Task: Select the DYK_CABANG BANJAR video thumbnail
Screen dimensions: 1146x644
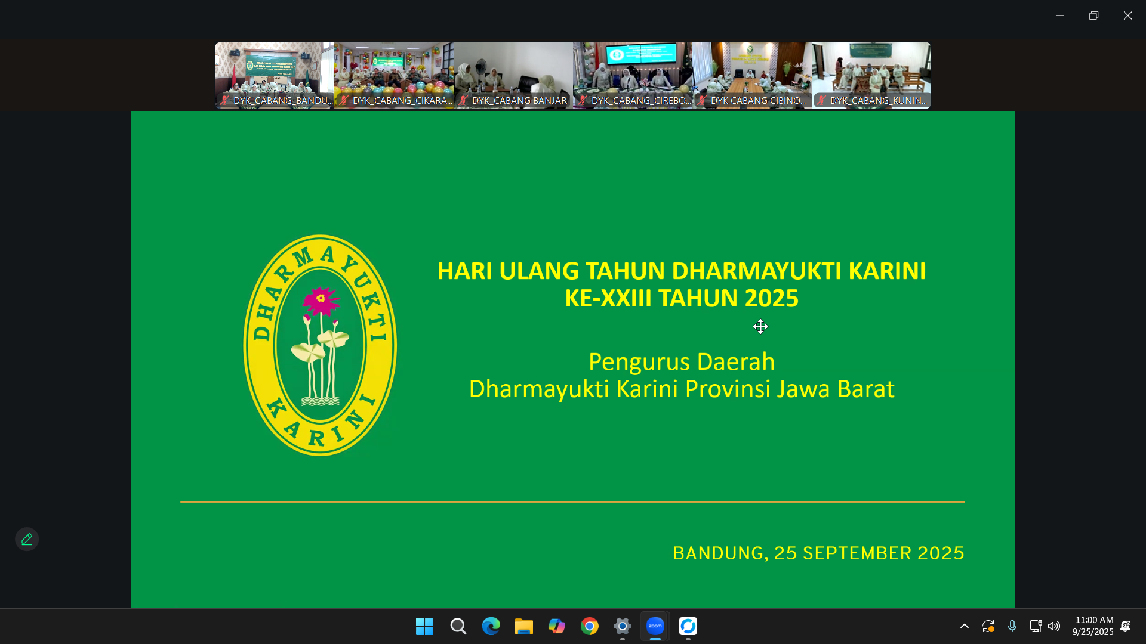Action: point(513,75)
